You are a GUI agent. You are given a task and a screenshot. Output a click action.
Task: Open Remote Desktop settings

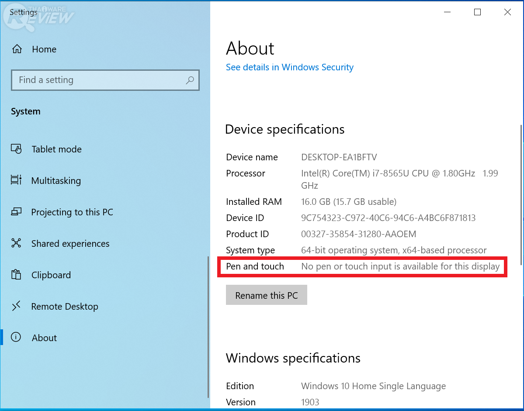pyautogui.click(x=65, y=307)
